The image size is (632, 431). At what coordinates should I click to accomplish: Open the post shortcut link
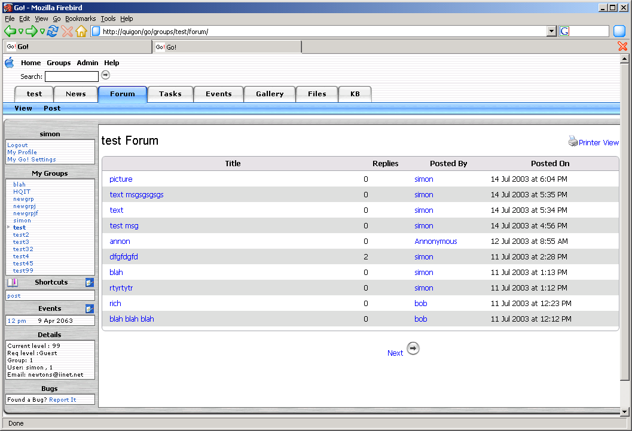pos(14,296)
